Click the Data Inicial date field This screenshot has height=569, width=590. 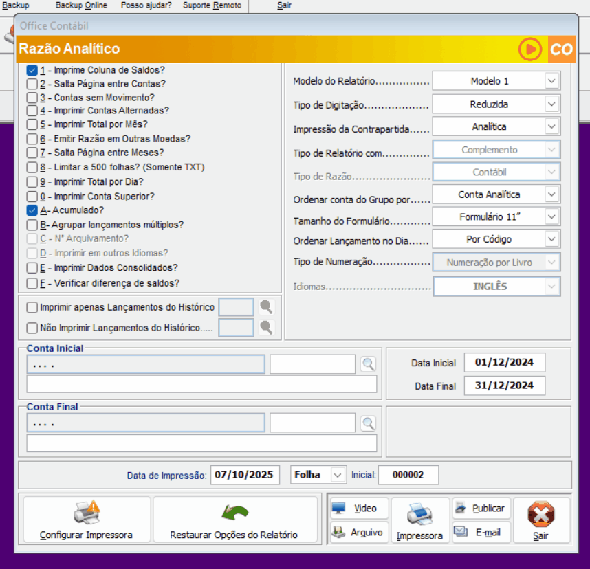(x=504, y=363)
